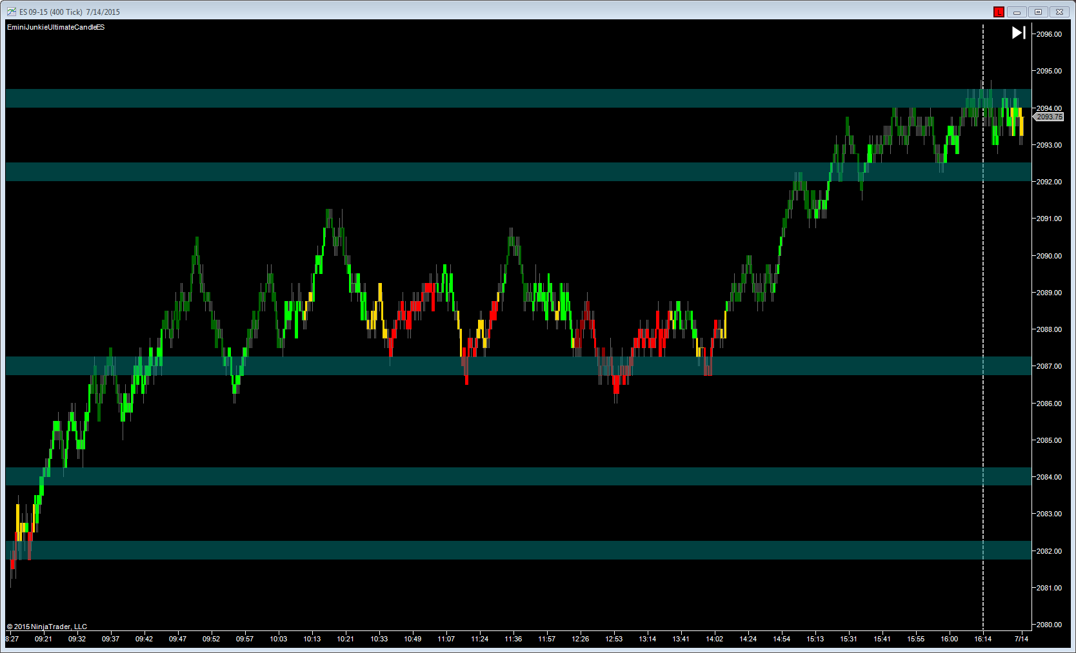Image resolution: width=1076 pixels, height=653 pixels.
Task: Minimize the ES 09-15 chart window
Action: (1017, 12)
